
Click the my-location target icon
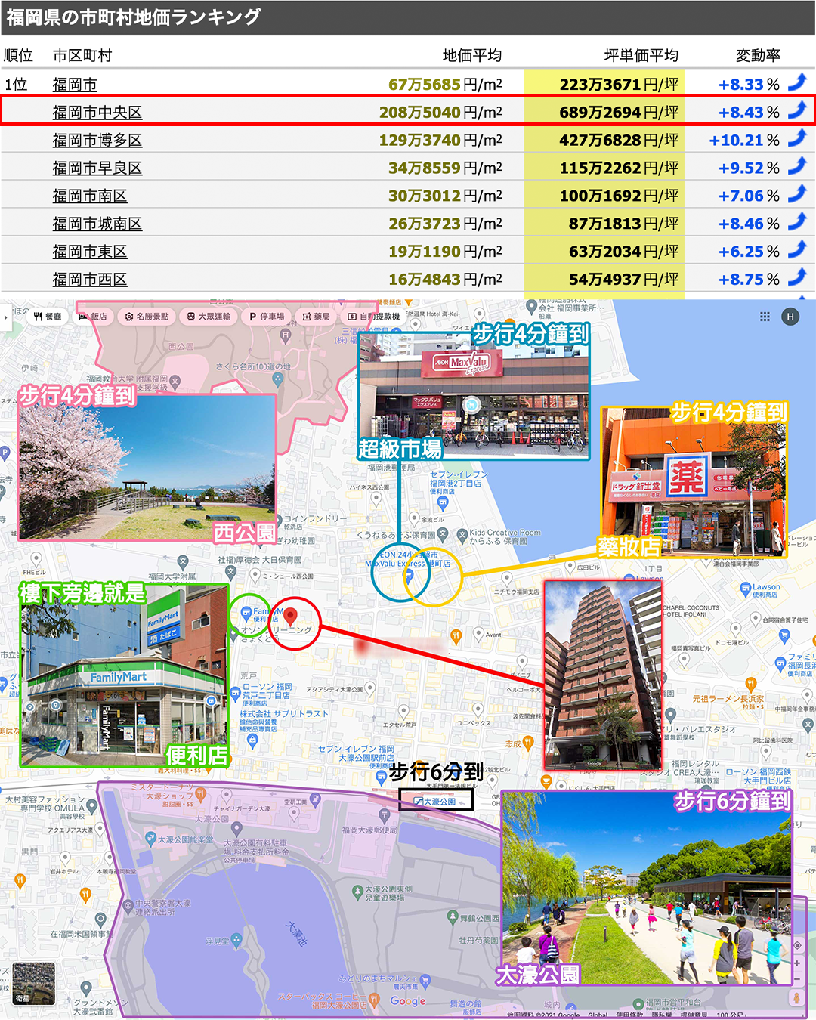(x=796, y=945)
